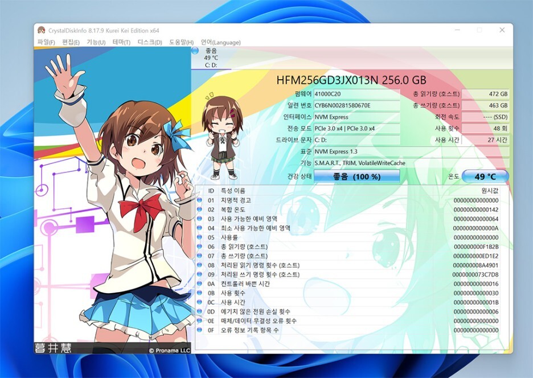The image size is (533, 378).
Task: Click the status dot for row 06 총 읽기량
Action: click(199, 246)
